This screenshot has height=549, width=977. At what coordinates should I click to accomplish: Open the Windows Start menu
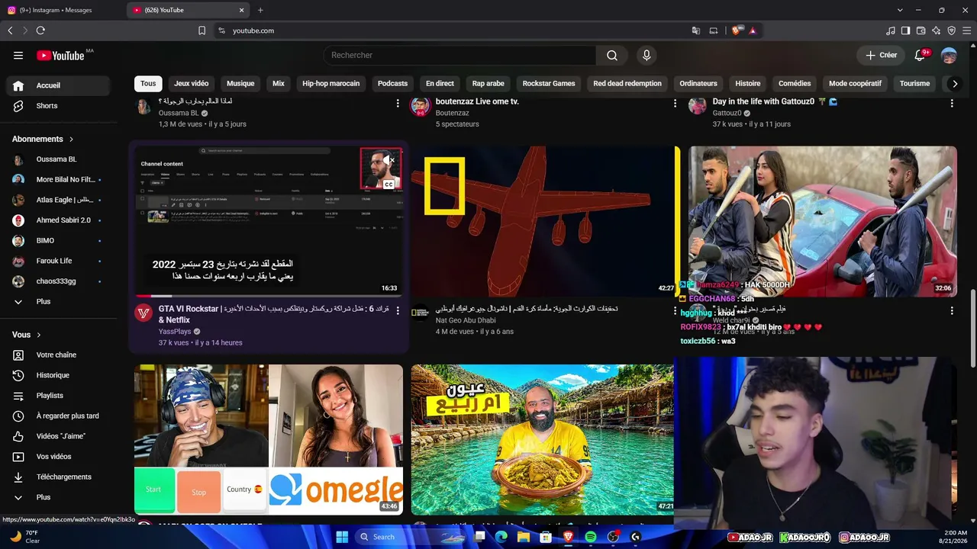click(x=342, y=537)
